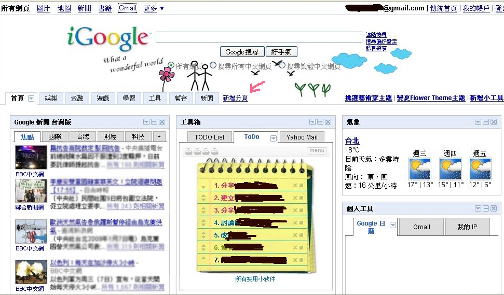
Task: Click the iGoogle logo
Action: point(108,38)
